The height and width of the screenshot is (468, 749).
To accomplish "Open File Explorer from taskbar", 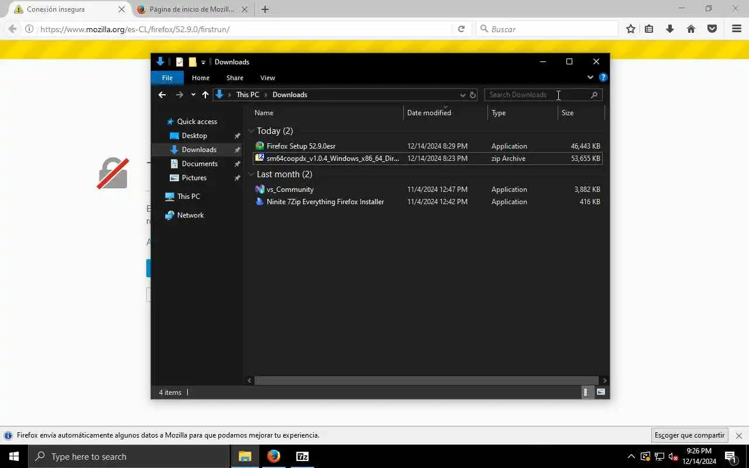I will (x=245, y=456).
